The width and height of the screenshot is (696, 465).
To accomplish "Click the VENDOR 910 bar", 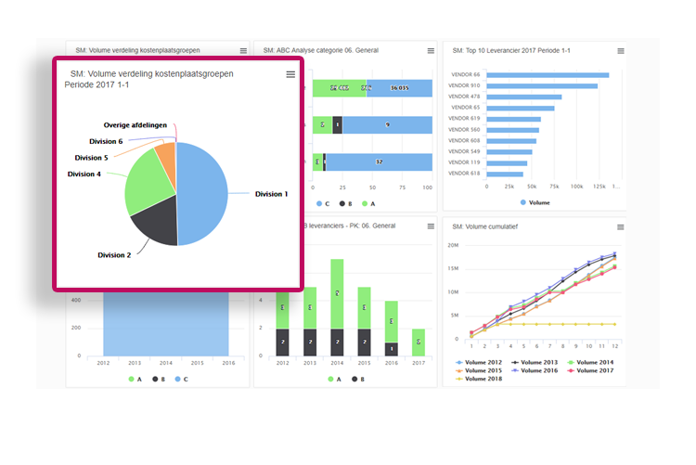I will tap(535, 86).
